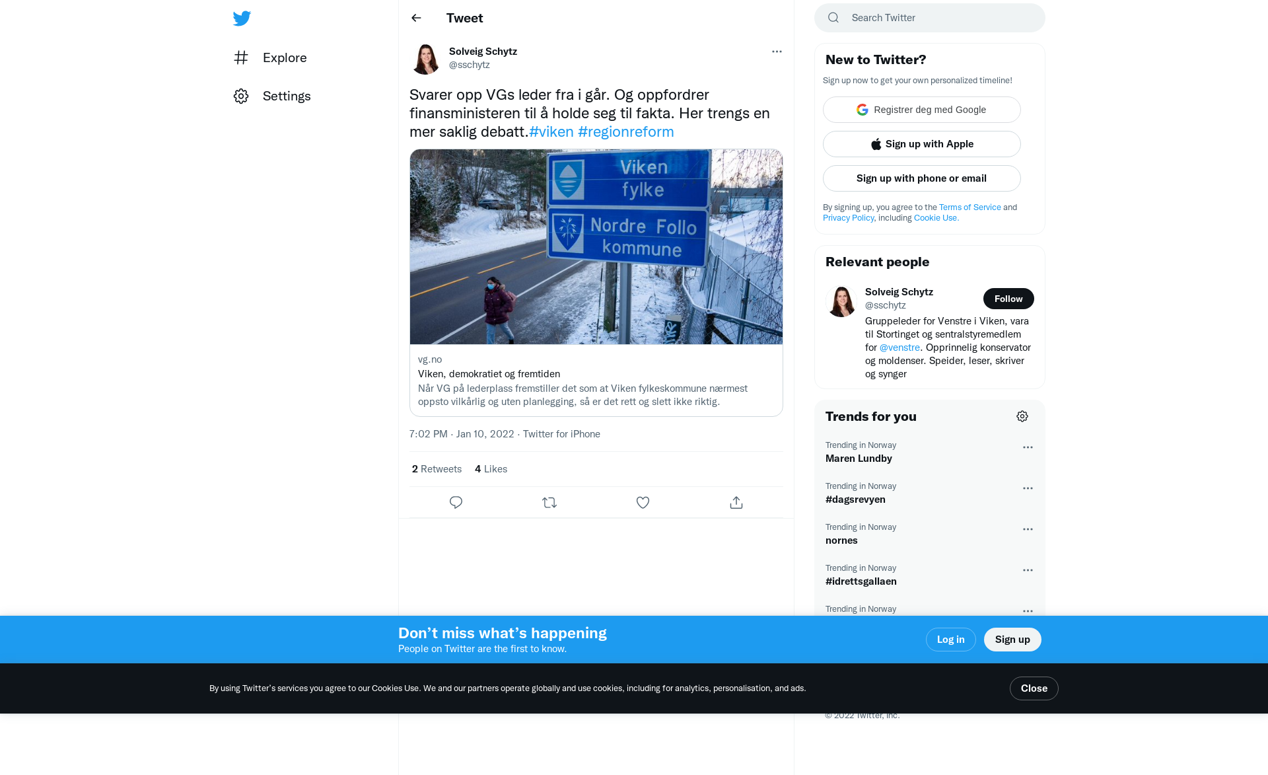Screen dimensions: 1268x775
Task: Expand options for nornes trend
Action: coord(1028,529)
